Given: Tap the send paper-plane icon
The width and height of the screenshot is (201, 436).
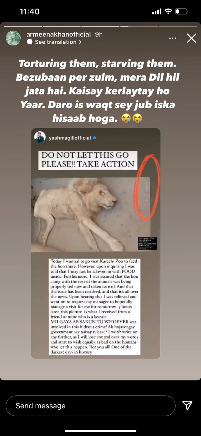Looking at the screenshot, I should coord(187,406).
